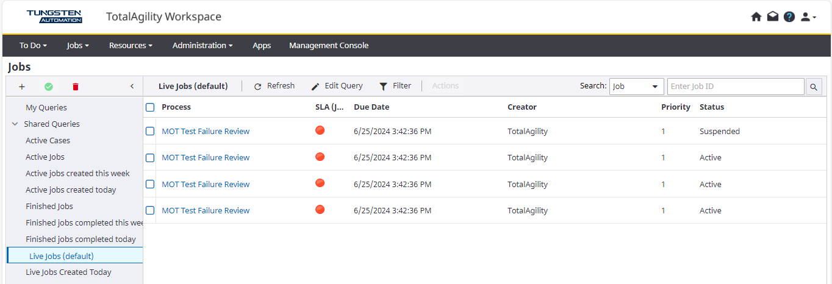This screenshot has height=284, width=832.
Task: Select Live Jobs Created Today query
Action: click(68, 272)
